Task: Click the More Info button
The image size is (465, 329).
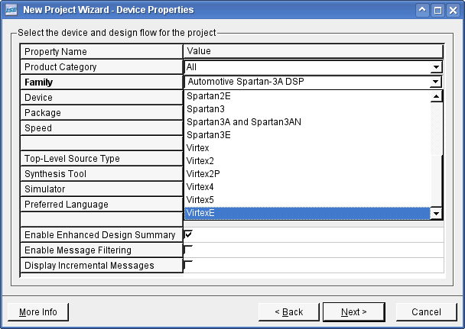Action: pos(37,312)
